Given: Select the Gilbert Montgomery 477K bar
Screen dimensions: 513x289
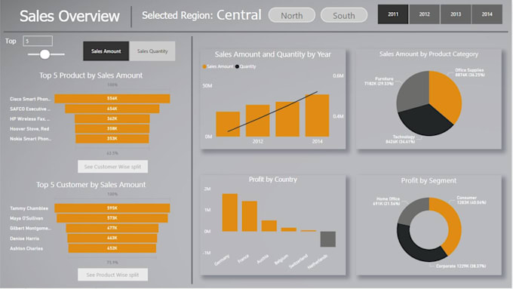Looking at the screenshot, I should 112,228.
